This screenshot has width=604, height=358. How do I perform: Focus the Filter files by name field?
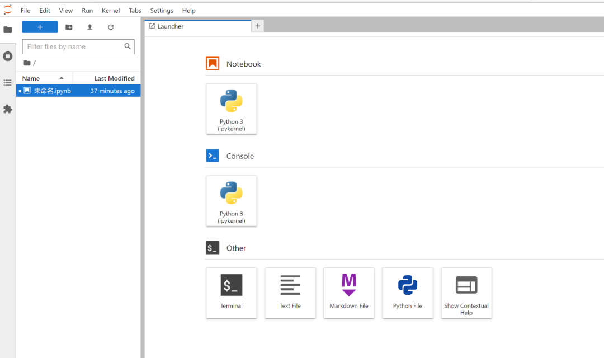tap(78, 46)
